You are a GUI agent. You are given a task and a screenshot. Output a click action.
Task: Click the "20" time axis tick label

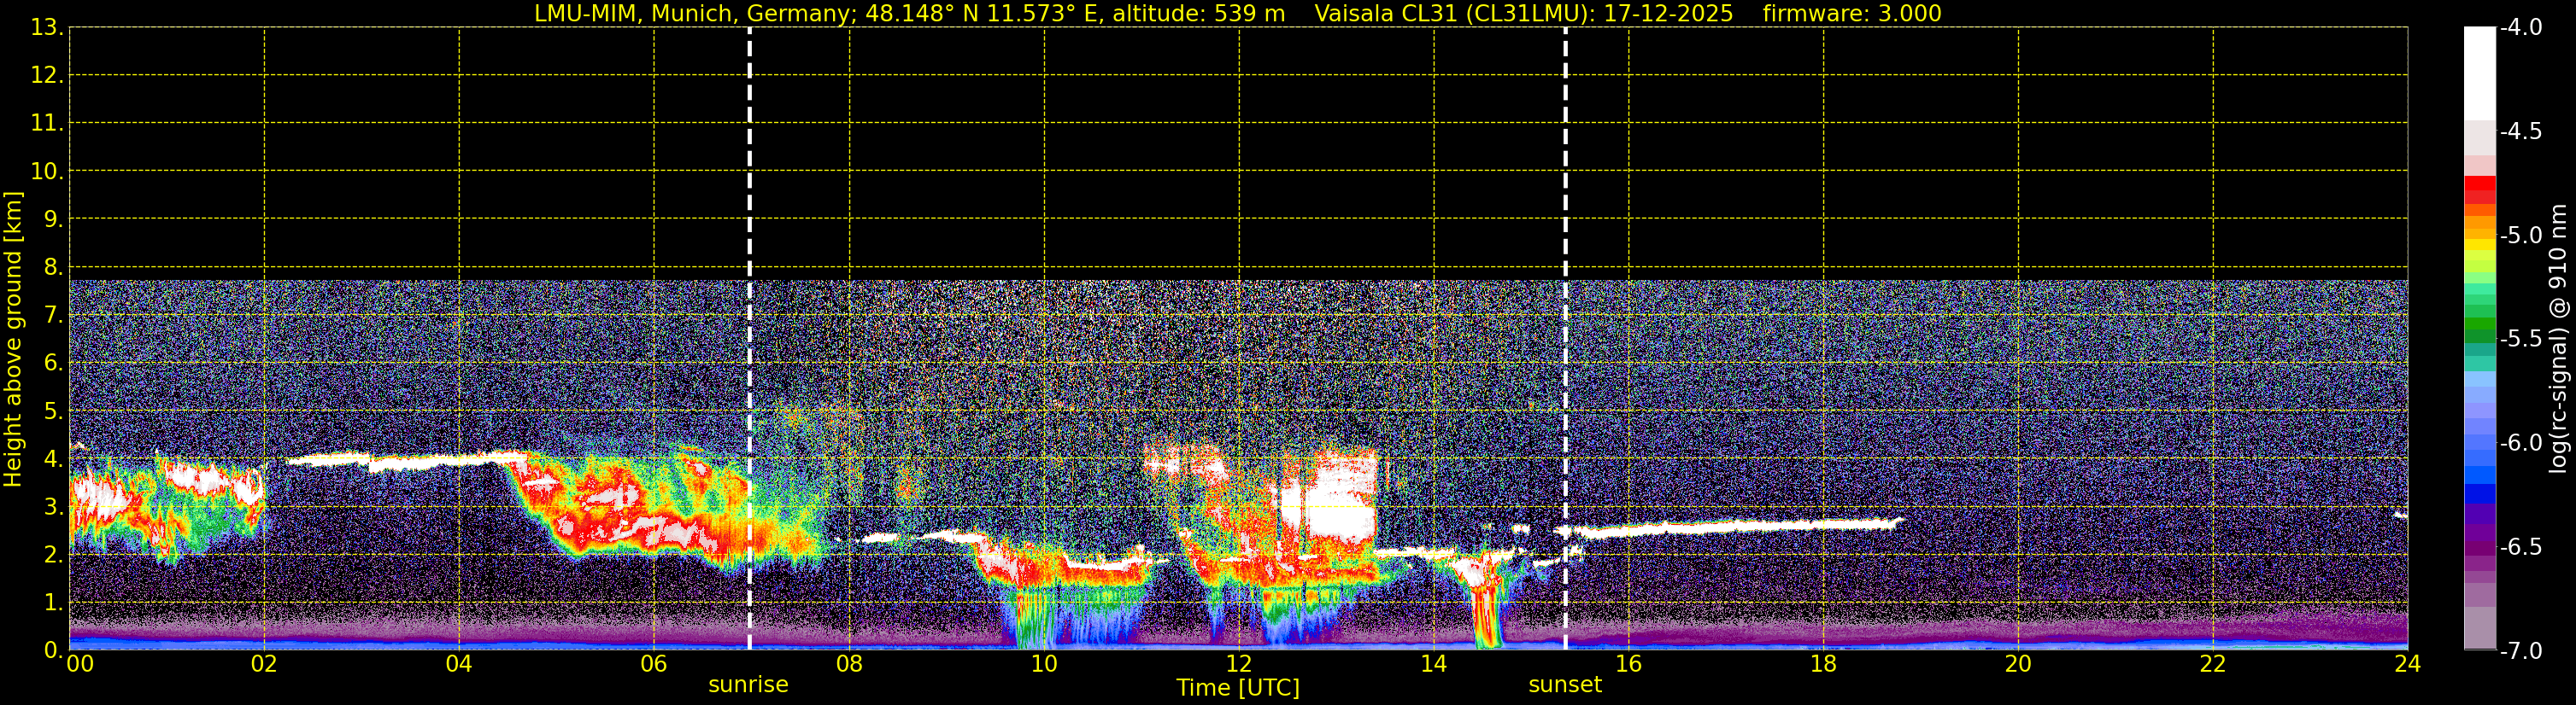(x=2018, y=664)
